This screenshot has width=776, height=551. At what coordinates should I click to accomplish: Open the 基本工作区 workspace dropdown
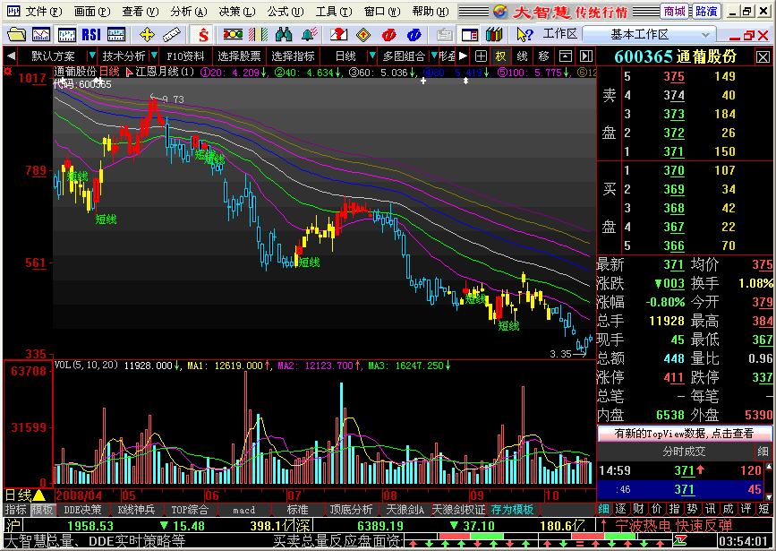(x=648, y=35)
